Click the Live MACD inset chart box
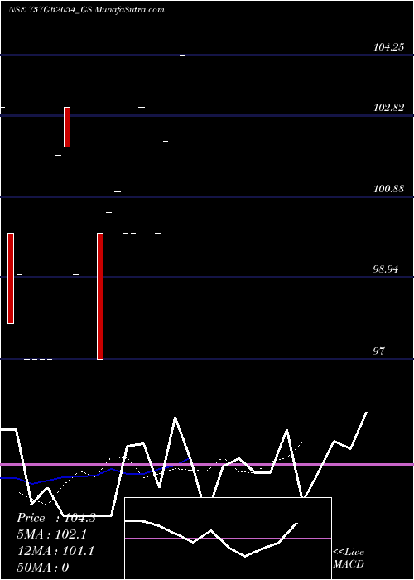 pos(228,539)
